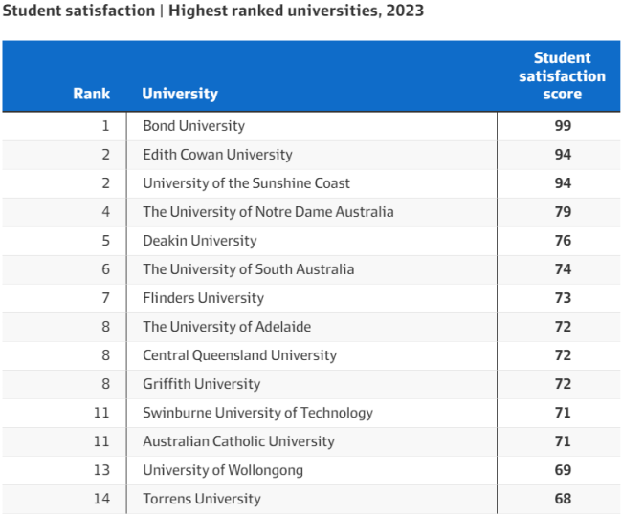622x514 pixels.
Task: Click 'The University of Notre Dame Australia'
Action: (x=268, y=212)
